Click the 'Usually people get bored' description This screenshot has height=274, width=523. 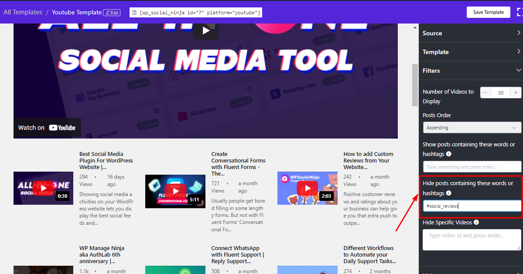tap(238, 215)
